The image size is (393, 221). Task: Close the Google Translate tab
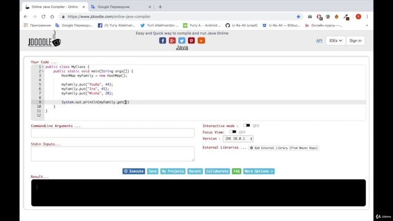(x=150, y=7)
